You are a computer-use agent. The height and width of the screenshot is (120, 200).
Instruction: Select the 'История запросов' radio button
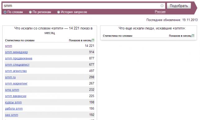click(x=58, y=12)
